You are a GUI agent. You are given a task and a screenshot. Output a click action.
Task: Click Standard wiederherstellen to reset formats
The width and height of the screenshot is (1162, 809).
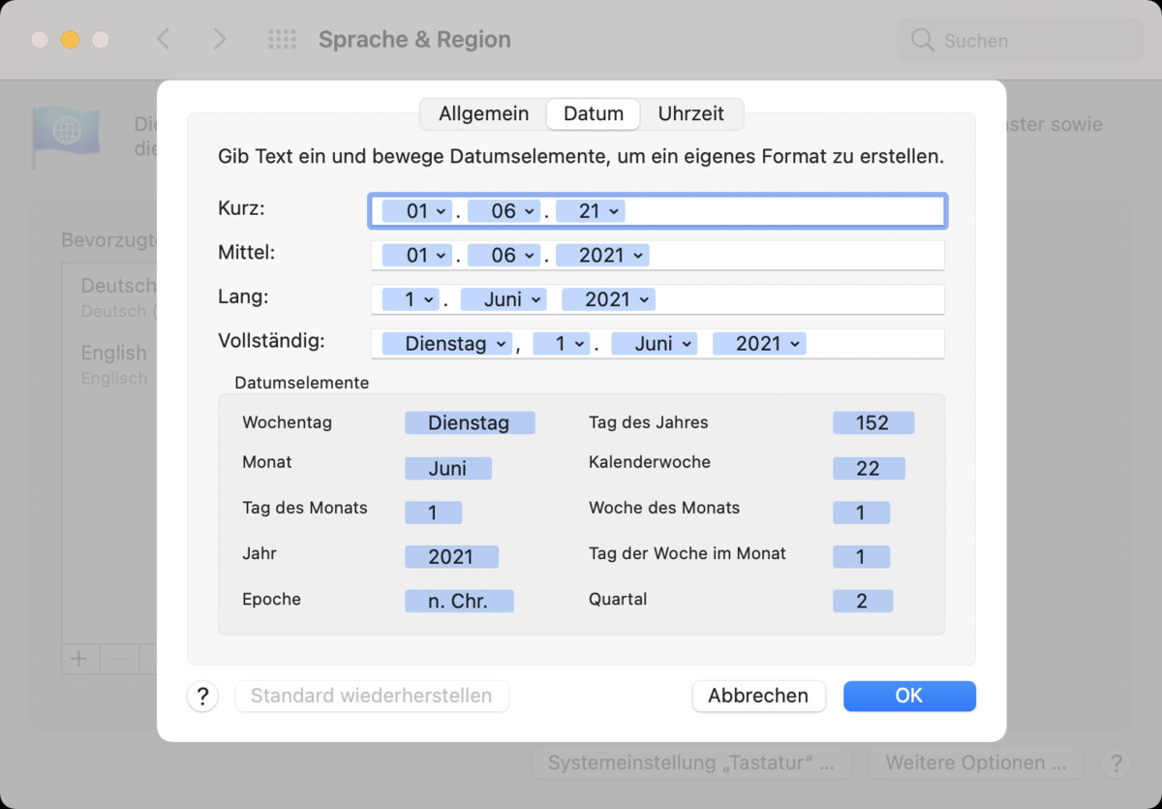372,696
